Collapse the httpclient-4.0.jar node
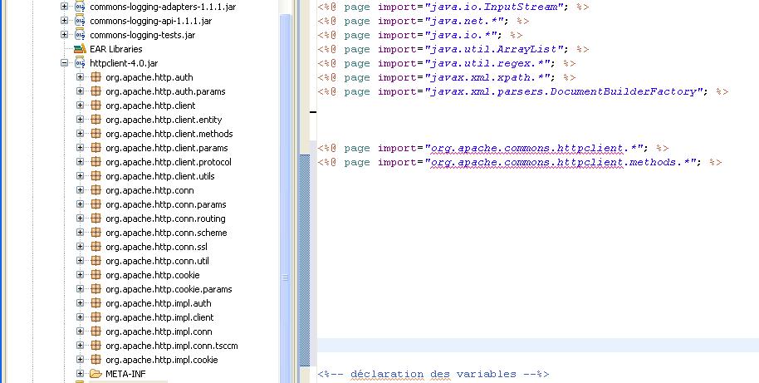Image resolution: width=759 pixels, height=383 pixels. point(64,63)
